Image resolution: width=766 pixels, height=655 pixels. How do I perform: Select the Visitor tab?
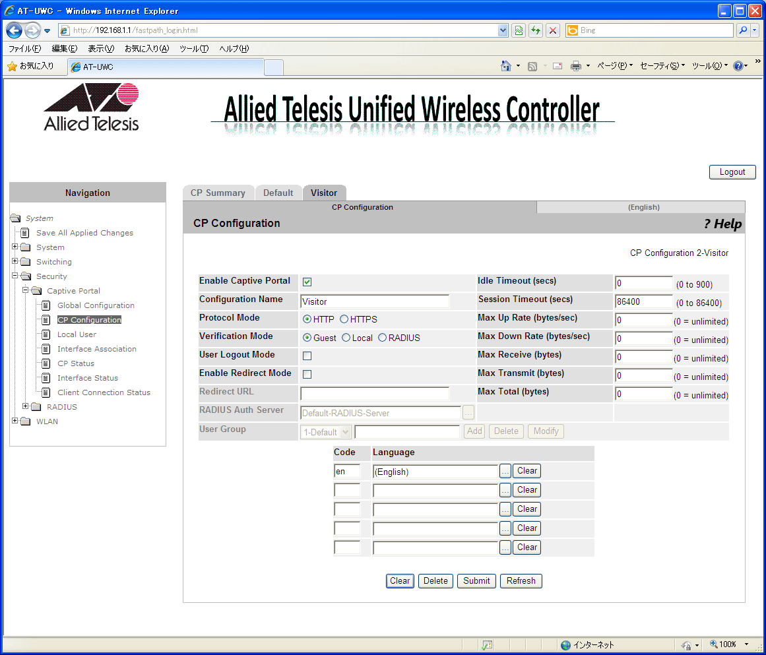(x=324, y=193)
